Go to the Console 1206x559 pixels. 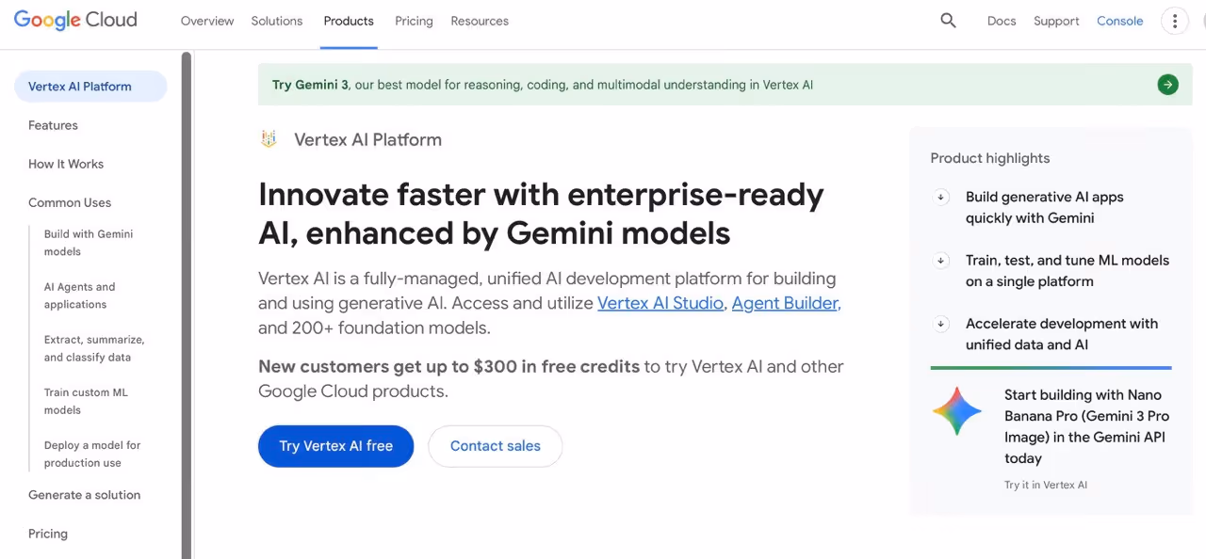1119,20
